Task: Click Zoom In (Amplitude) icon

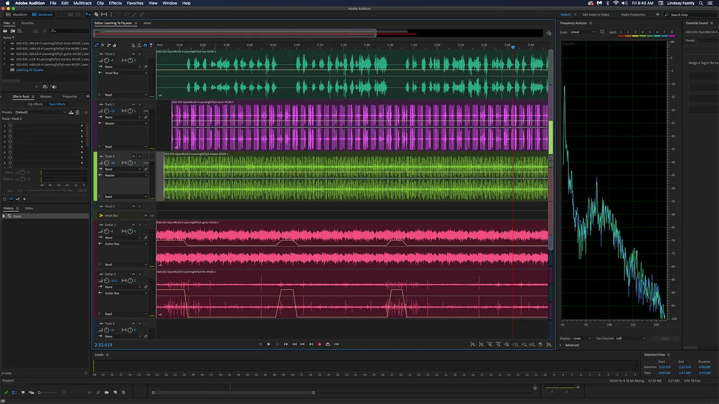Action: pyautogui.click(x=473, y=345)
